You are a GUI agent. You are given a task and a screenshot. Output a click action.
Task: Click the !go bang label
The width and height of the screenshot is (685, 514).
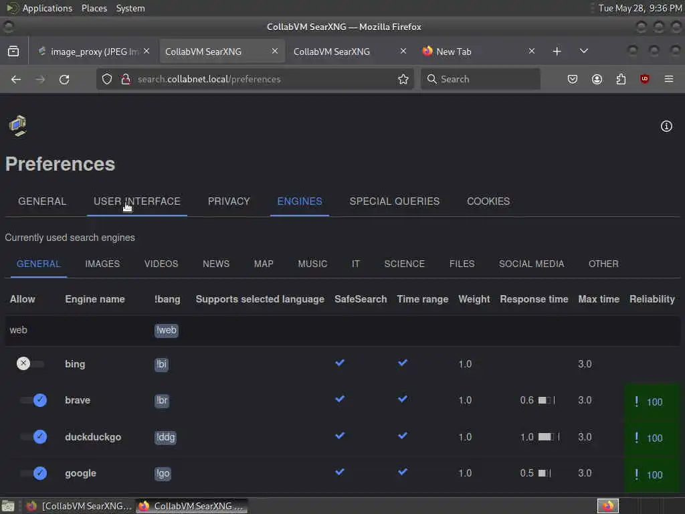click(x=163, y=473)
